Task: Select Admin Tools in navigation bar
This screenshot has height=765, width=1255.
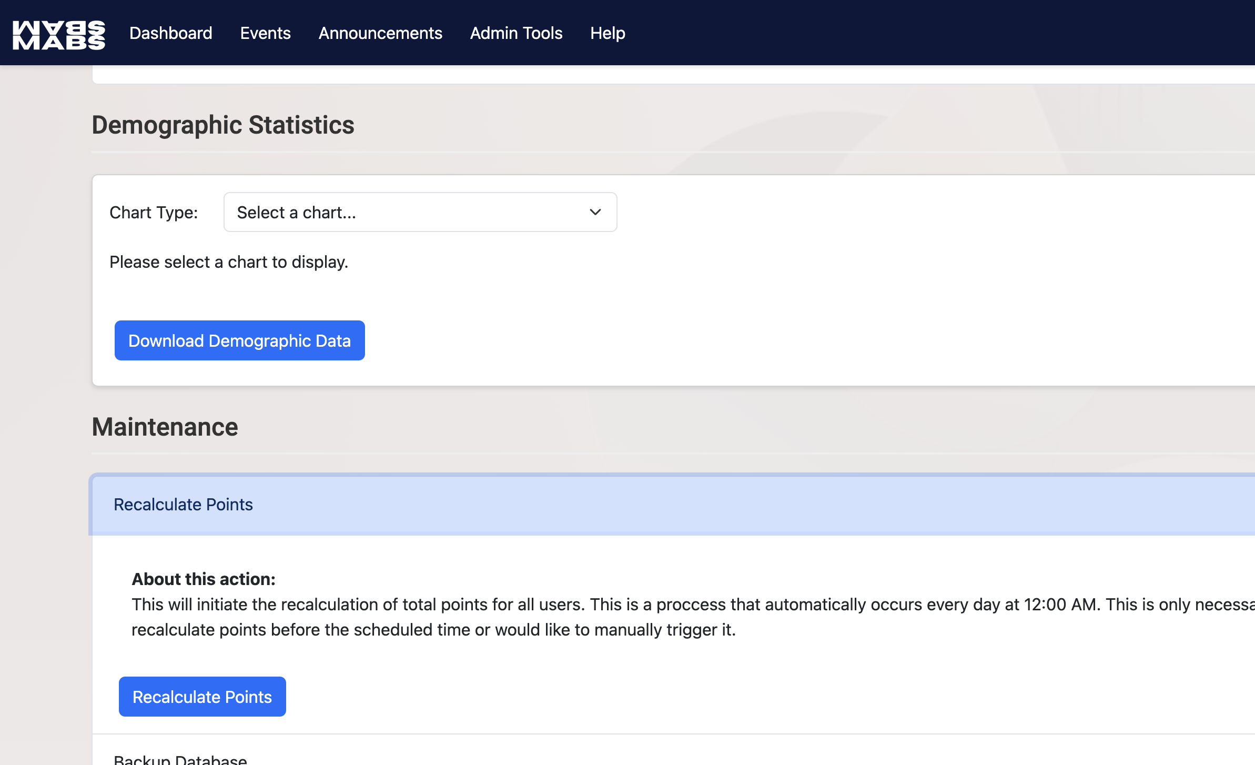Action: pos(516,33)
